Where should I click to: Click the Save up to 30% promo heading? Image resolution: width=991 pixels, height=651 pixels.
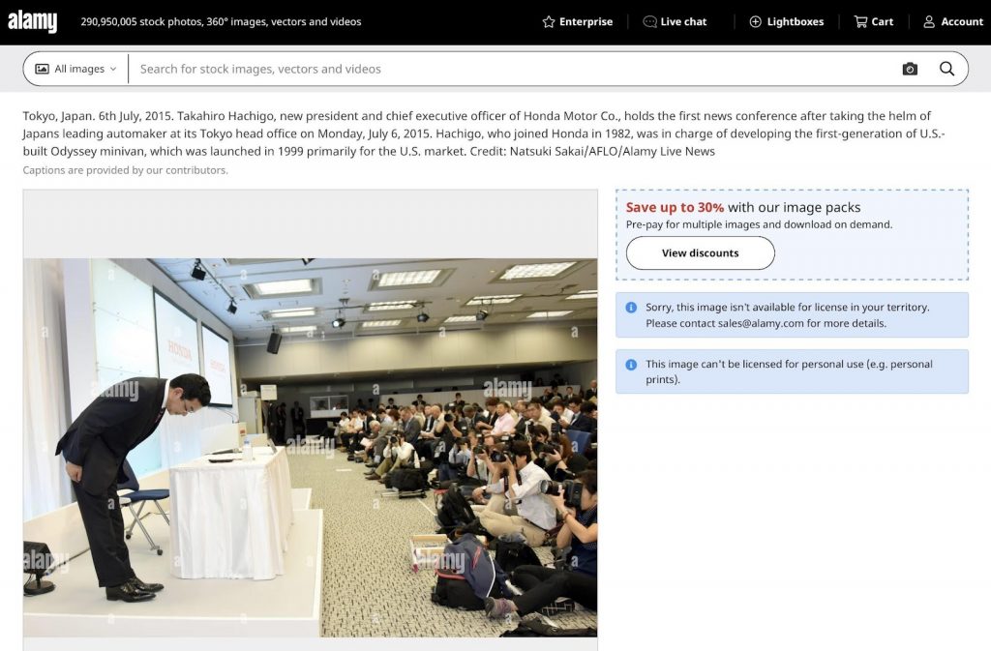point(675,207)
